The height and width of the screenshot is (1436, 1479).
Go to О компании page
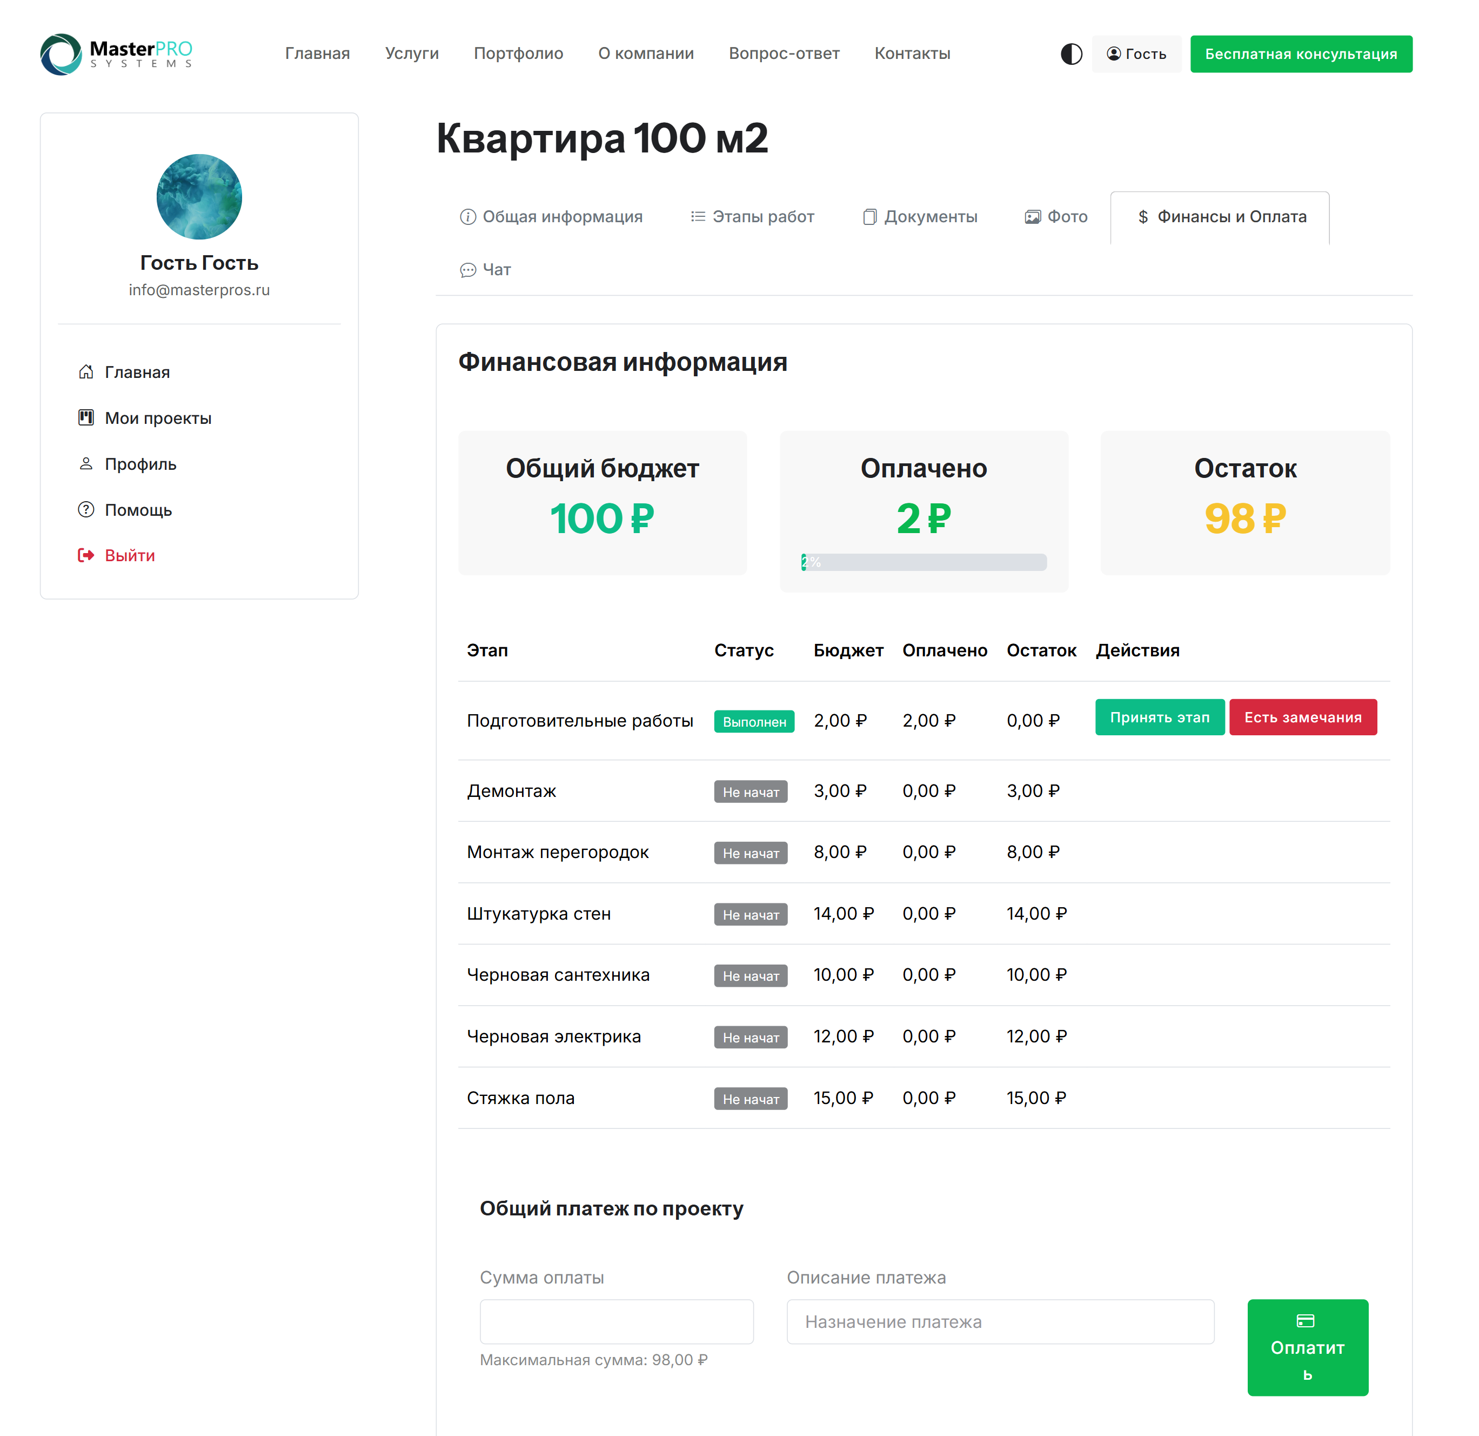coord(646,54)
